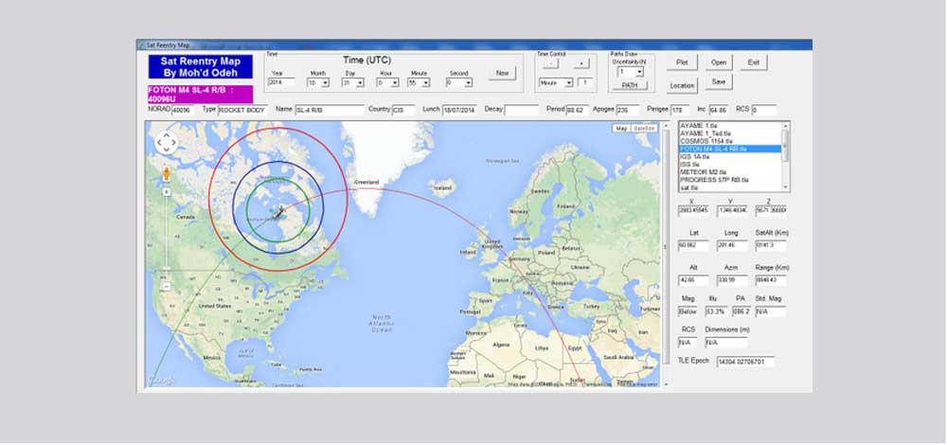The image size is (947, 445).
Task: Click the map pan control compass
Action: [166, 143]
